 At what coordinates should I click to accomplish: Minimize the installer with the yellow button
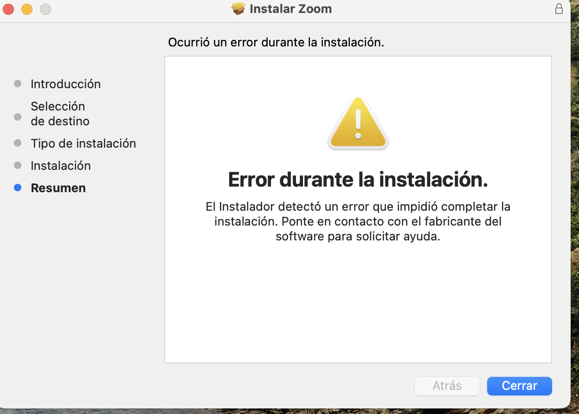click(x=27, y=9)
